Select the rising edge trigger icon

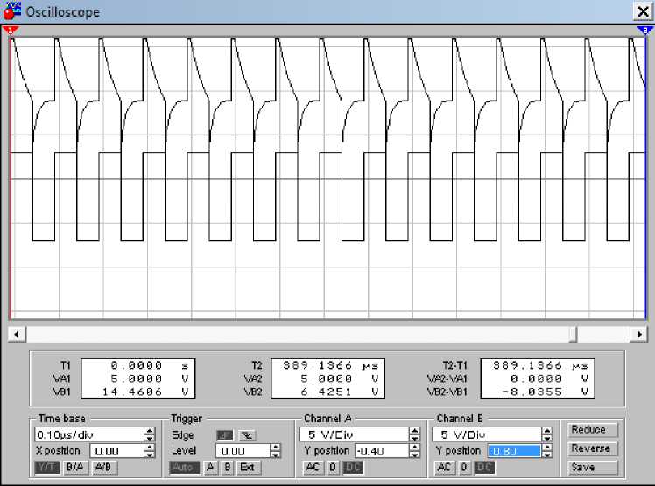224,434
